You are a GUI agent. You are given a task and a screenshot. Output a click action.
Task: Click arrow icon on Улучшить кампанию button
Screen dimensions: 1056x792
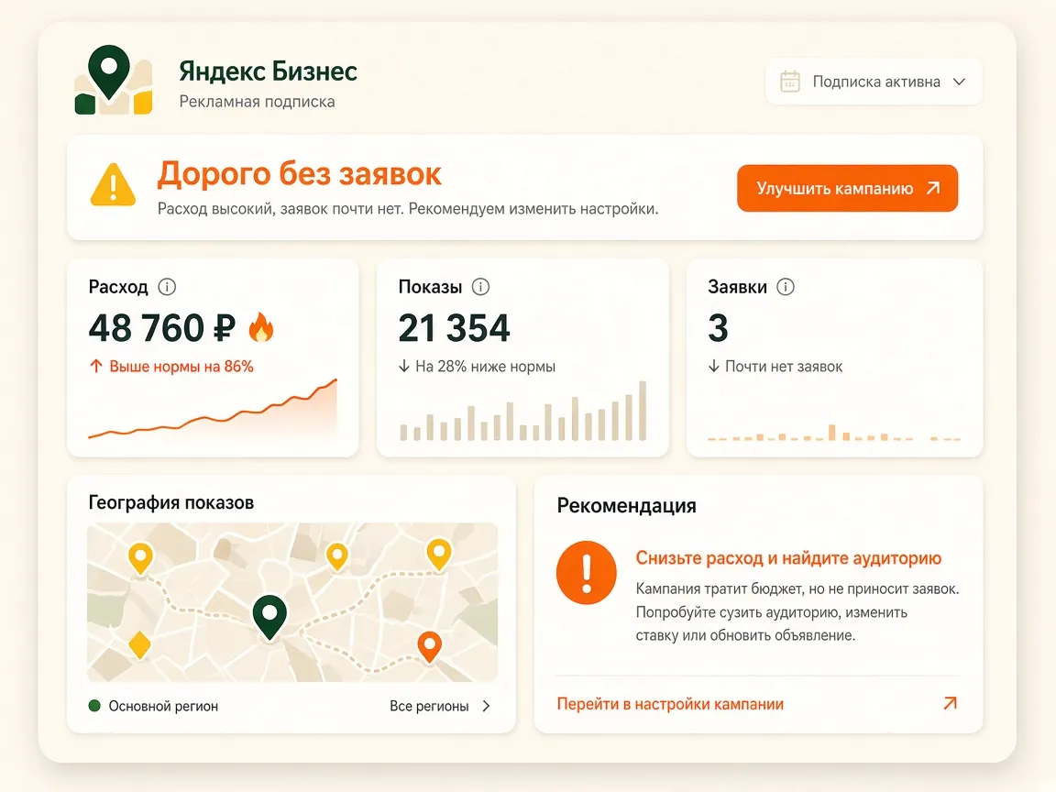[933, 188]
